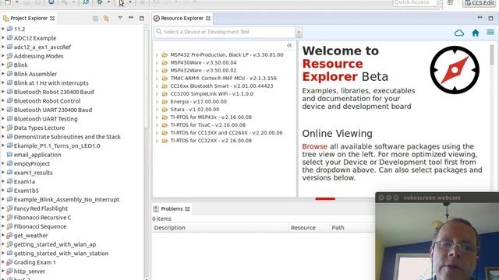Screen dimensions: 499x280
Task: Maximize the Resource Explorer view
Action: pyautogui.click(x=490, y=18)
